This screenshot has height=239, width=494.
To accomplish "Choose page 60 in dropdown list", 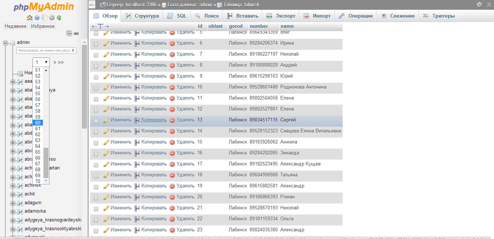I will (x=38, y=123).
